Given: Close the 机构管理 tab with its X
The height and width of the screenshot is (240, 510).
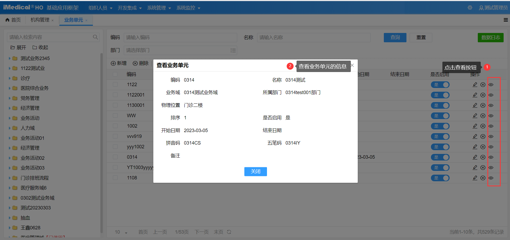Looking at the screenshot, I should point(52,20).
